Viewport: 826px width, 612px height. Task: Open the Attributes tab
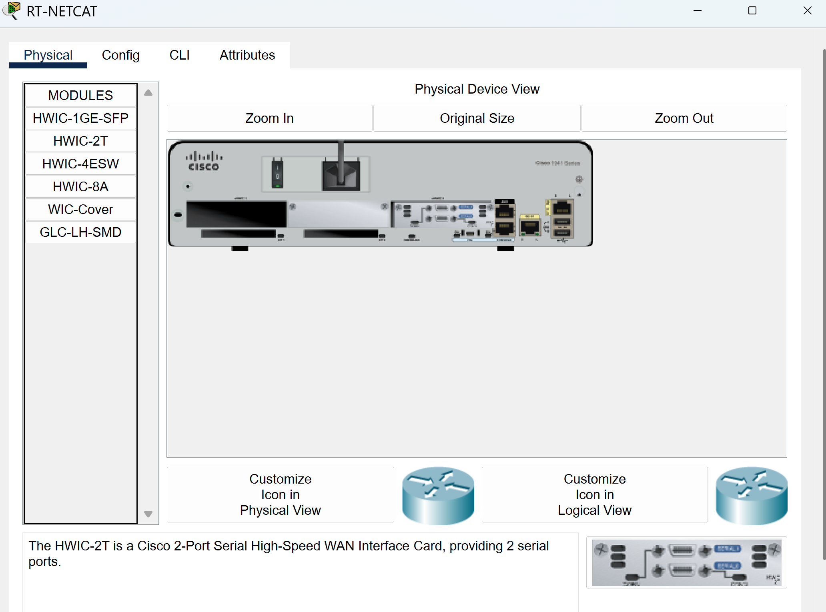point(247,55)
